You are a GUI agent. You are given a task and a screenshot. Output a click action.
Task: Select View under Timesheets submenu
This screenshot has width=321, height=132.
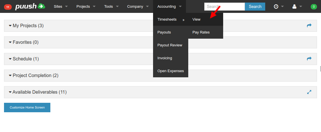coord(197,19)
